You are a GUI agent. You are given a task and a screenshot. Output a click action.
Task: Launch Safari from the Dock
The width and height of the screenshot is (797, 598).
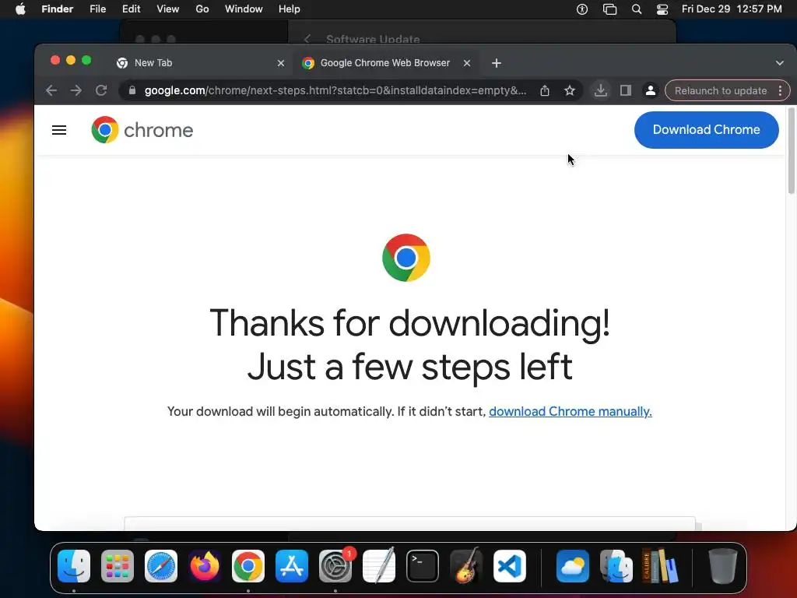click(161, 566)
